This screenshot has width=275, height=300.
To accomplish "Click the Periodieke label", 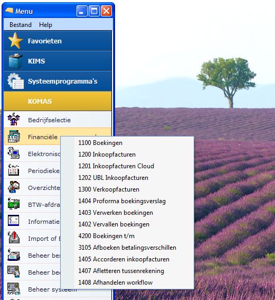I will tap(44, 171).
